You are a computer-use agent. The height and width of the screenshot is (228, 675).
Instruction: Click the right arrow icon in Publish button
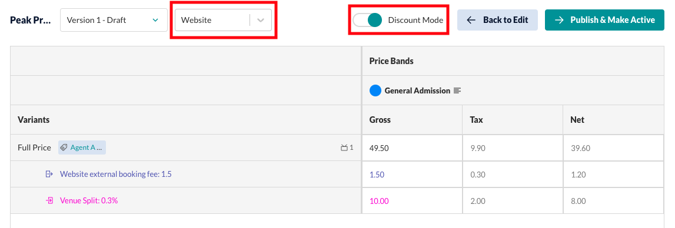click(559, 20)
